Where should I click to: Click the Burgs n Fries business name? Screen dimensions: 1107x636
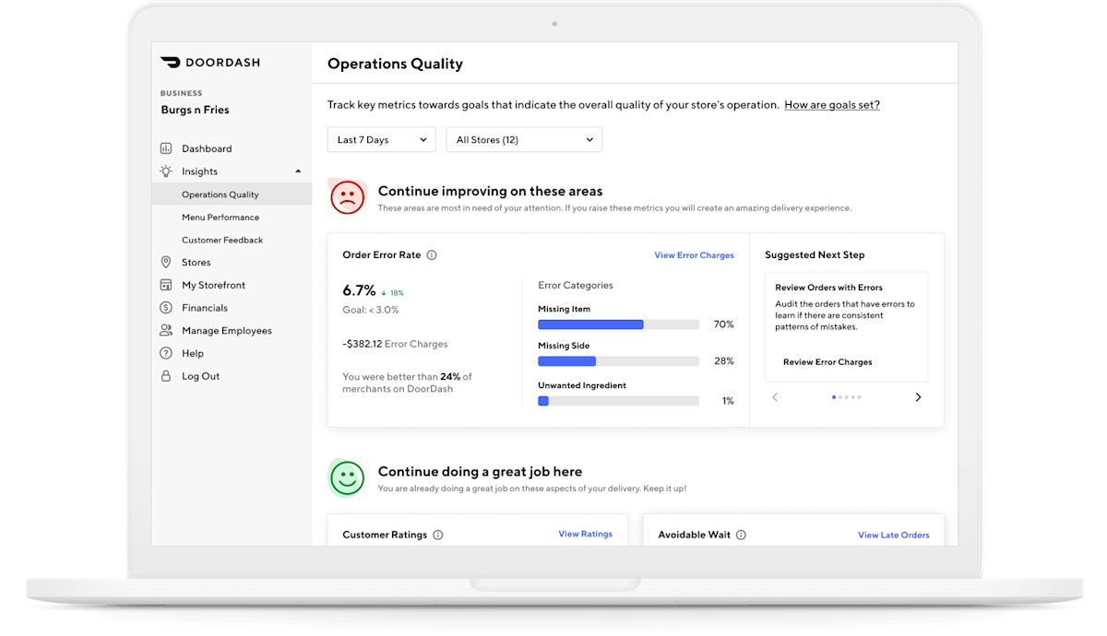[195, 110]
